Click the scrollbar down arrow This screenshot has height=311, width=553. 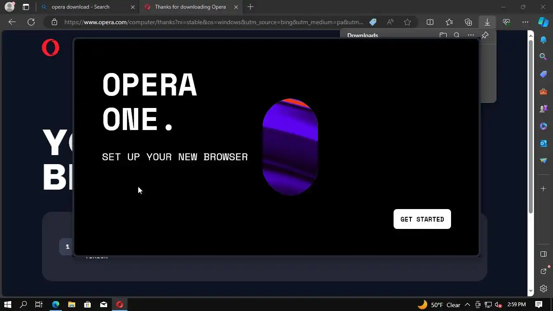pyautogui.click(x=531, y=292)
